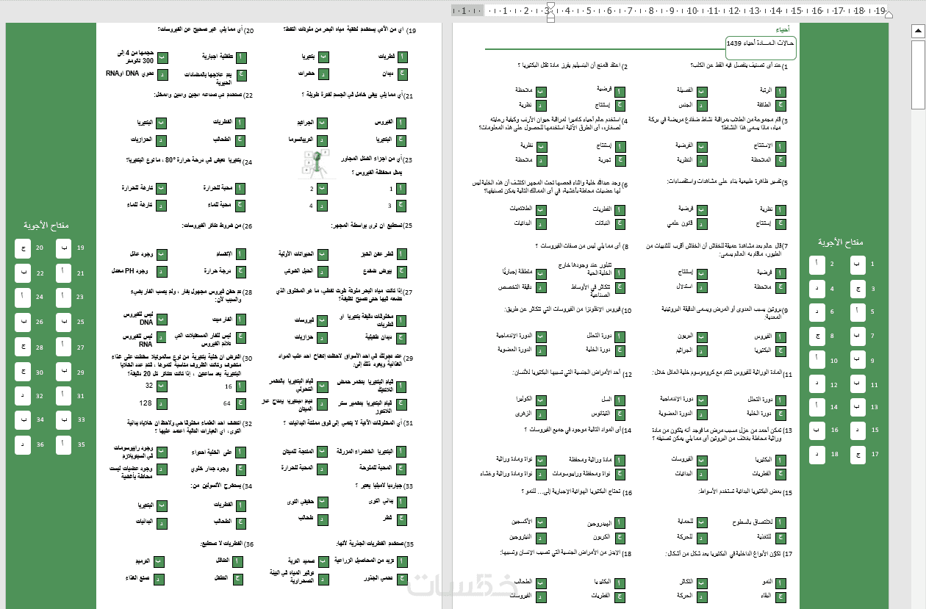Viewport: 926px width, 609px height.
Task: Click option text 'الكربون' in question 16
Action: [x=603, y=537]
